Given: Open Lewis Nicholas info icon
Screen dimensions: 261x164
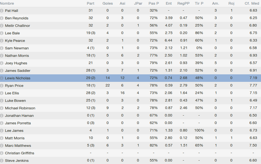Looking at the screenshot, I should point(2,78).
